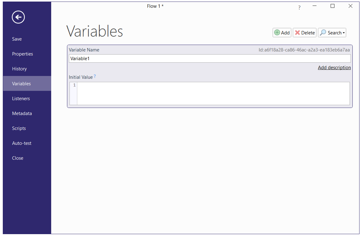The height and width of the screenshot is (236, 362).
Task: Minimize the Flow 1 window
Action: tap(315, 6)
